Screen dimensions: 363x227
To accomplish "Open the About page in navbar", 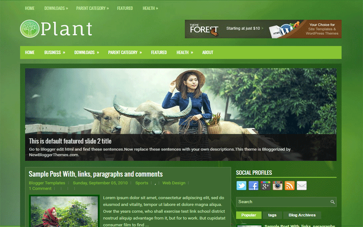I will pos(208,53).
